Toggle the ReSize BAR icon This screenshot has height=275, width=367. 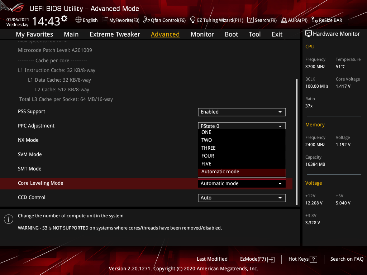315,20
